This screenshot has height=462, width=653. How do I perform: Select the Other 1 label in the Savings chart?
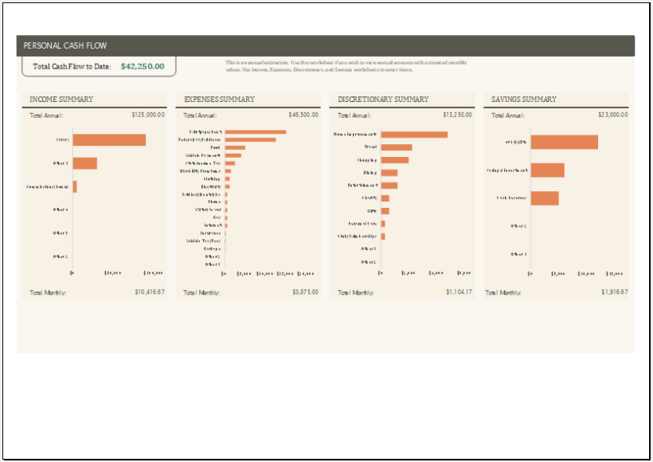tap(518, 253)
